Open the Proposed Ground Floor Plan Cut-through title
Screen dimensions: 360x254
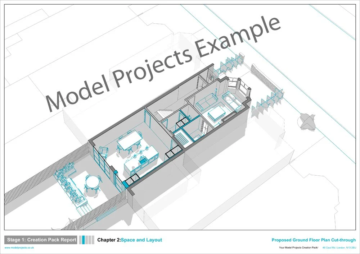(x=314, y=240)
